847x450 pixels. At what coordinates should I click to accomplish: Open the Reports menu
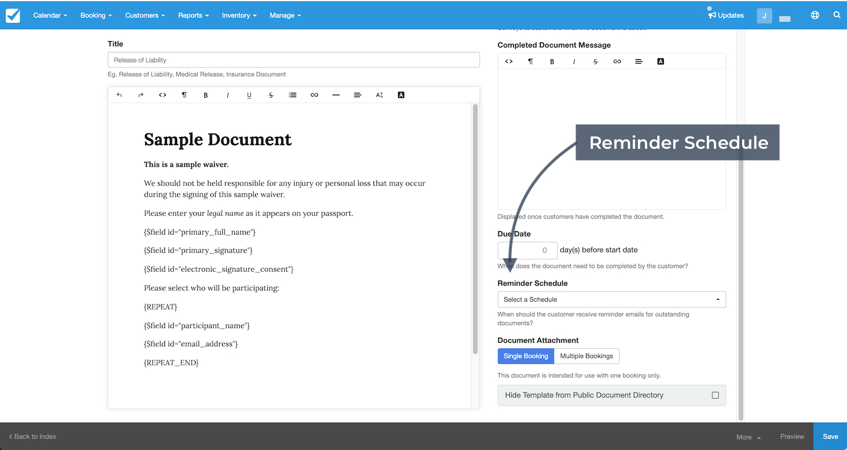(x=193, y=15)
